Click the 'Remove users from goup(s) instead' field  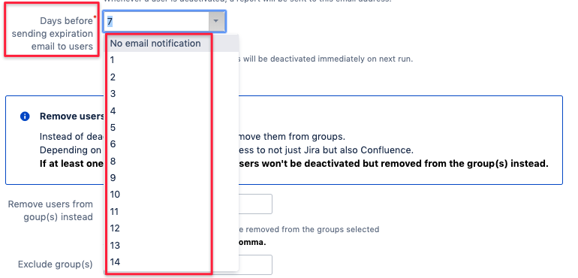click(255, 204)
